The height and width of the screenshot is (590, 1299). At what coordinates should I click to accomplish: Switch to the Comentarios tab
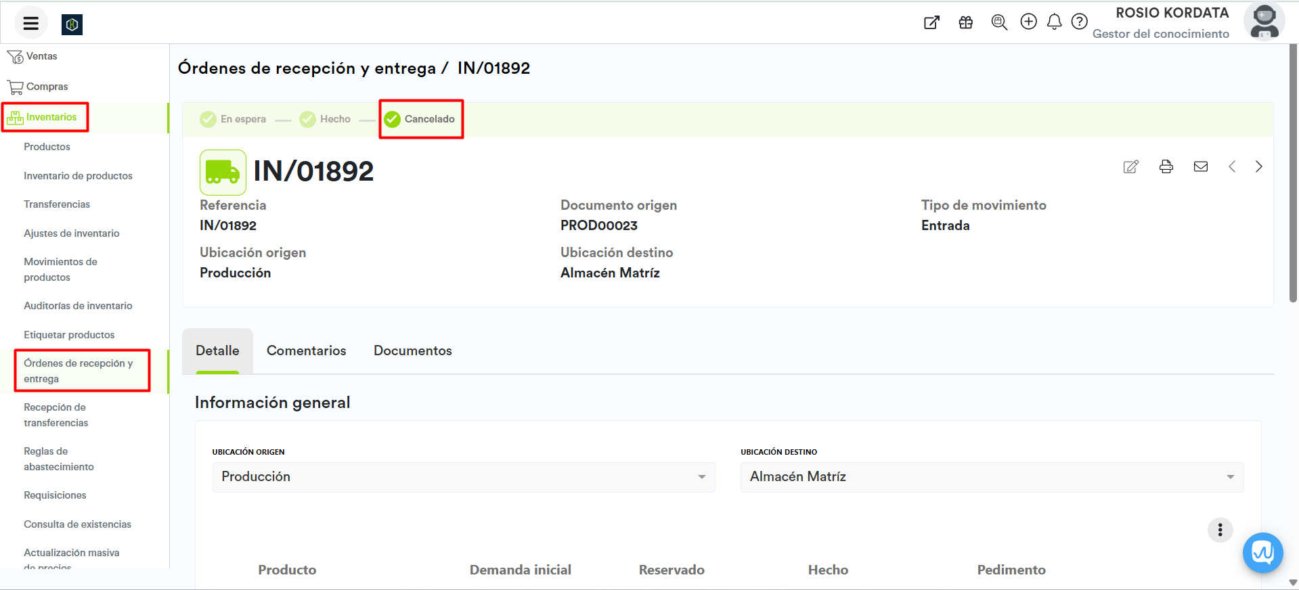coord(306,350)
